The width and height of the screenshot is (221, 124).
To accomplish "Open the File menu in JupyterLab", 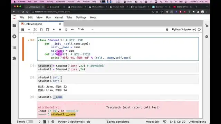I will [x=22, y=18].
